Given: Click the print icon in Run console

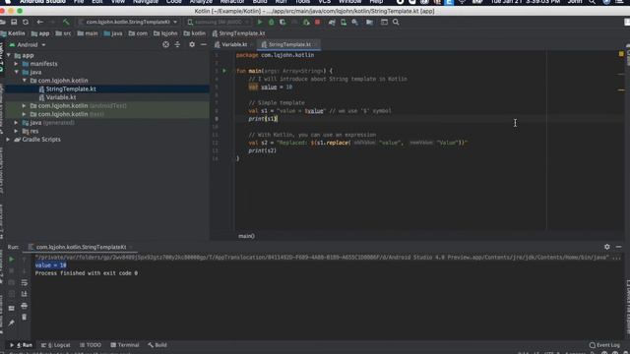Looking at the screenshot, I should (24, 306).
